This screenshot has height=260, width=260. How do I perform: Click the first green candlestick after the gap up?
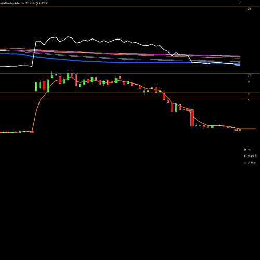(x=36, y=86)
